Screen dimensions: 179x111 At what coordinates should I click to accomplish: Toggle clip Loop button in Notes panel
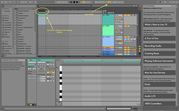coord(51,72)
